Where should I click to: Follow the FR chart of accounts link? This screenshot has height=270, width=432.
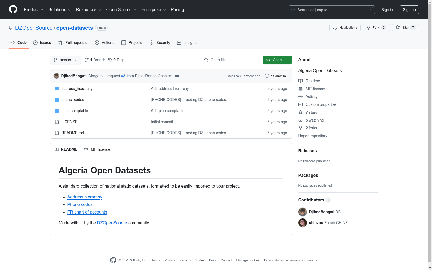click(87, 212)
